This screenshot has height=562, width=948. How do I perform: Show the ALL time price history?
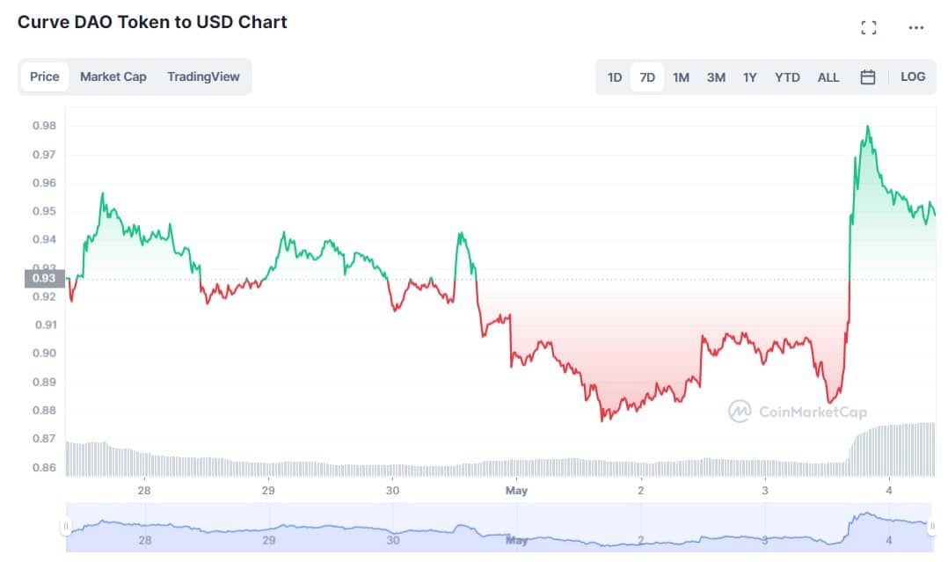pyautogui.click(x=828, y=77)
